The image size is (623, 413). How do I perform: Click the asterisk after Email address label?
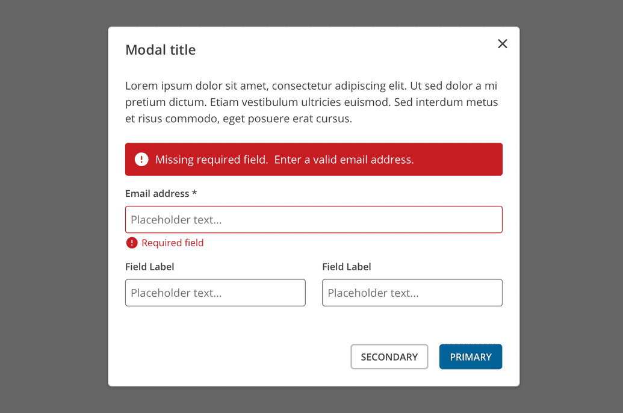coord(194,193)
